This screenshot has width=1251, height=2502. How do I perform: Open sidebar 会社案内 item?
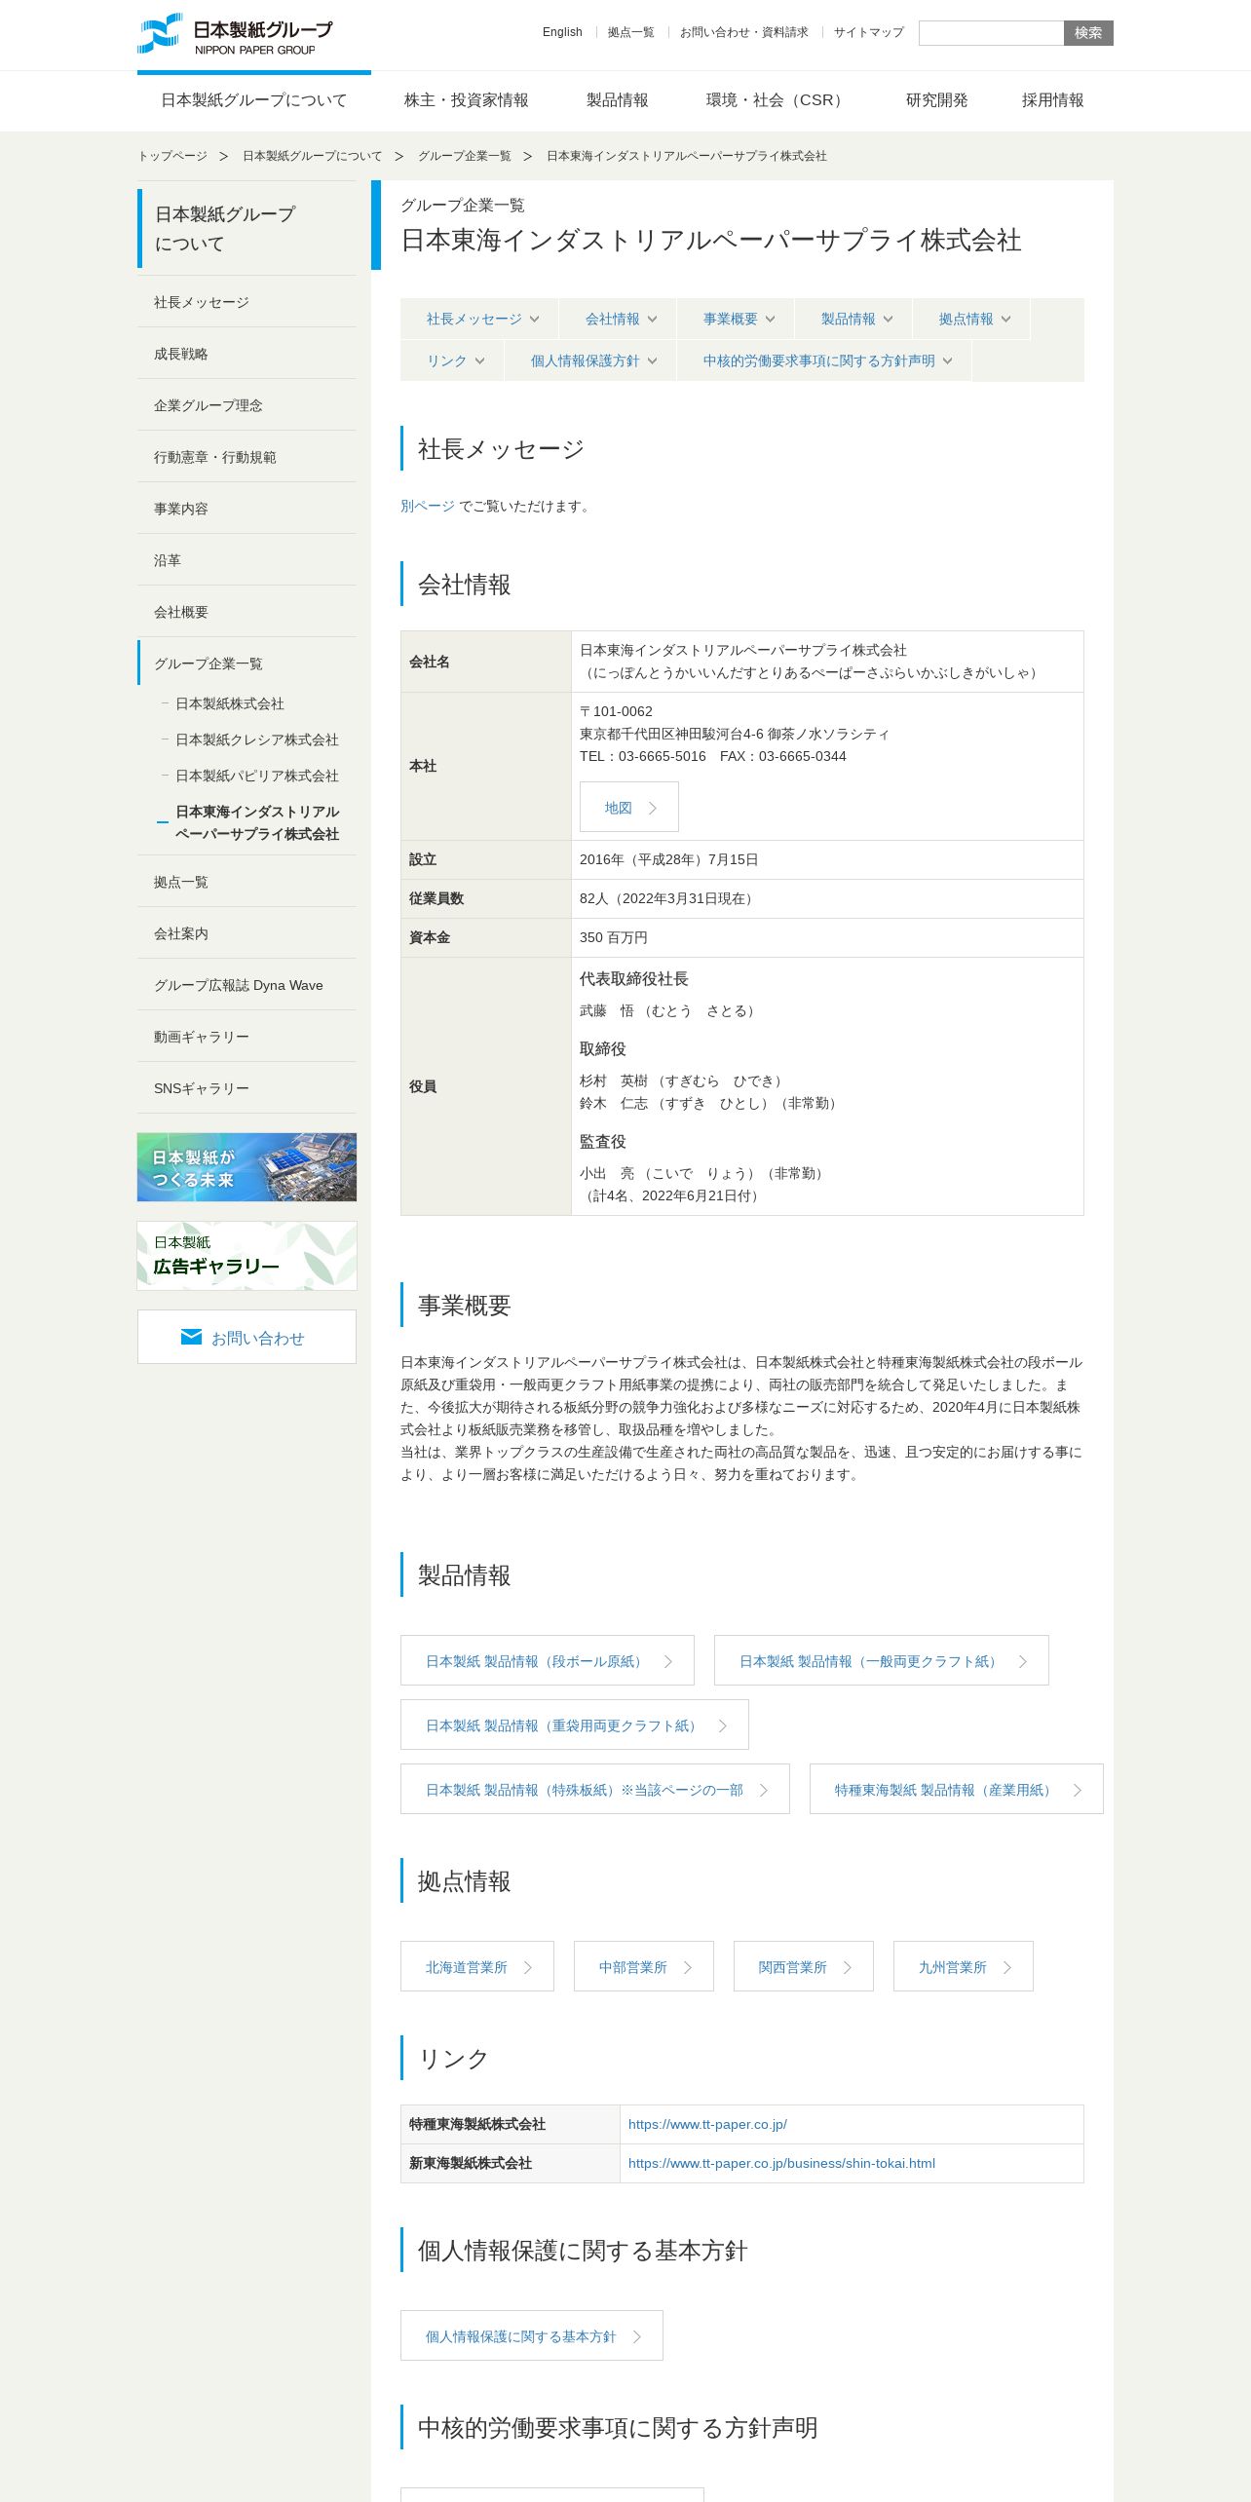246,933
